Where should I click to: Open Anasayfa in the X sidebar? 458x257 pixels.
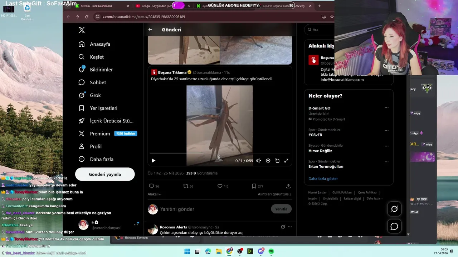pyautogui.click(x=94, y=44)
